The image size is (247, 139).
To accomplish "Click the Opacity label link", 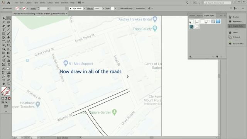I will tap(90, 8).
